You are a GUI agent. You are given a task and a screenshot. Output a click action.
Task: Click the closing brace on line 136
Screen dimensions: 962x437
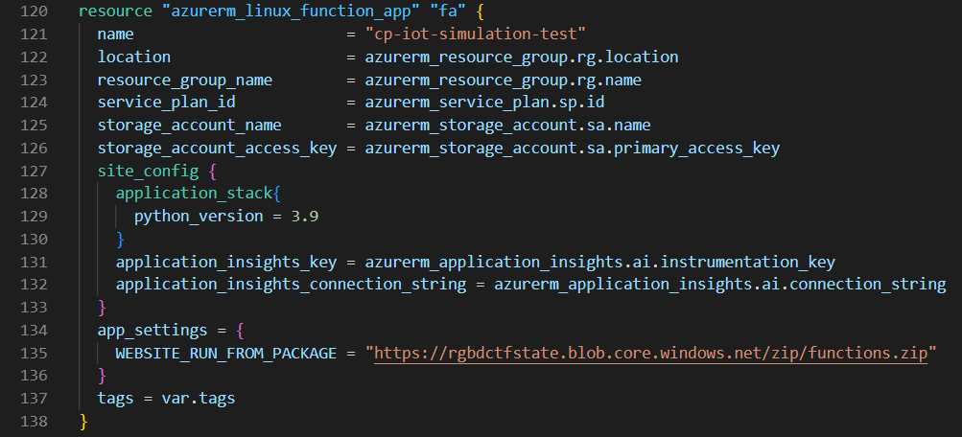103,376
